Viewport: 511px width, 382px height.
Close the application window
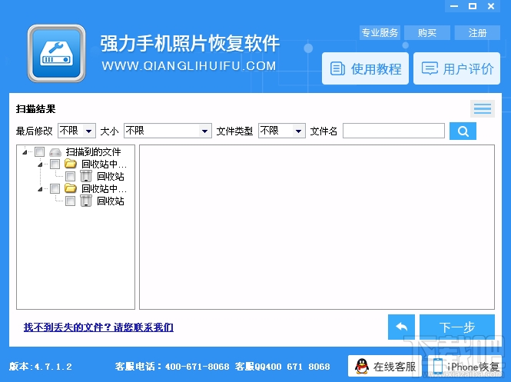click(x=491, y=6)
